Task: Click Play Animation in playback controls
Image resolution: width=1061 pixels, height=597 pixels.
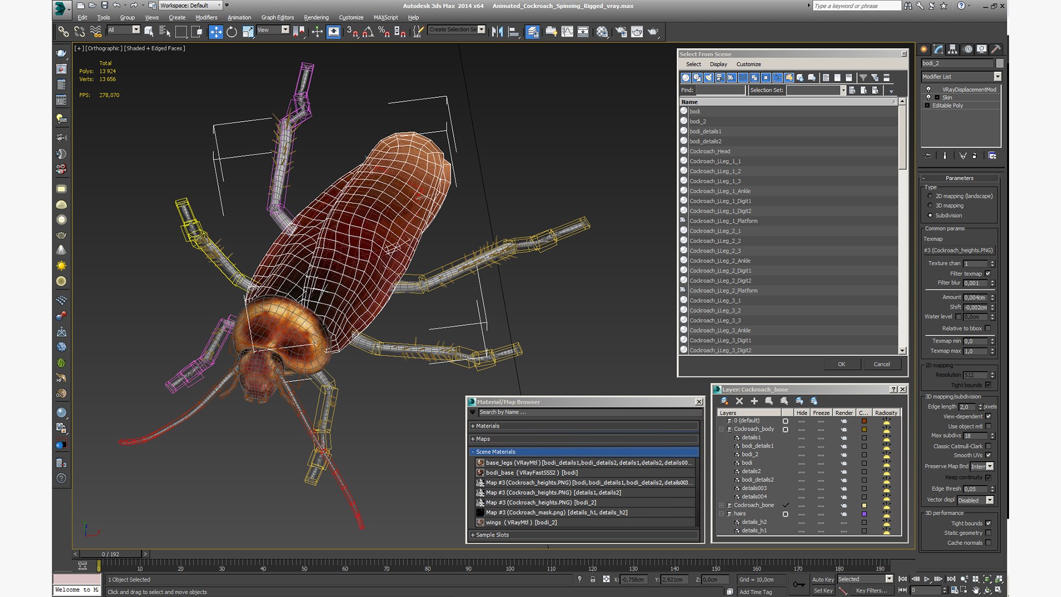Action: pyautogui.click(x=927, y=579)
